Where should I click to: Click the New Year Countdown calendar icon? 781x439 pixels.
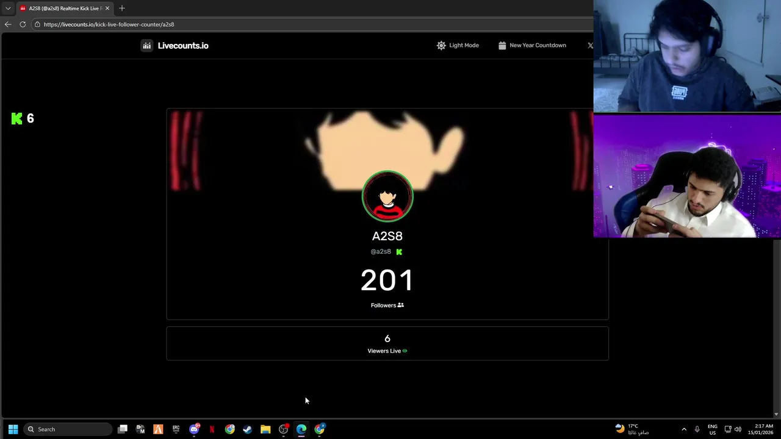[502, 46]
